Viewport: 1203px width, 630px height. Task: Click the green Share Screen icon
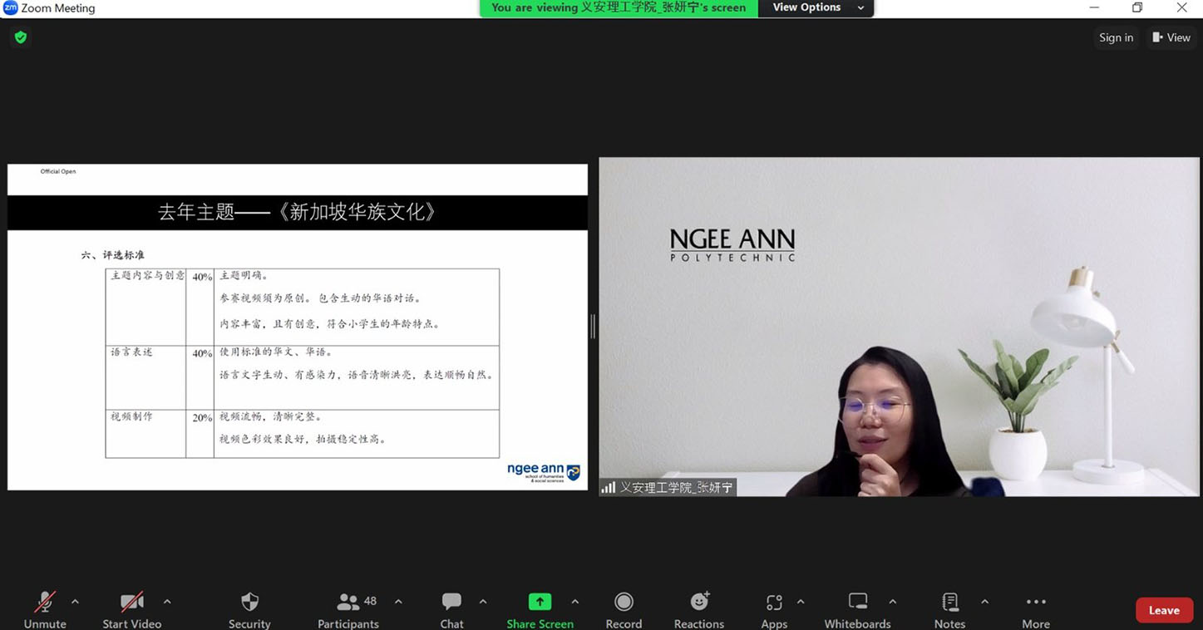(540, 603)
